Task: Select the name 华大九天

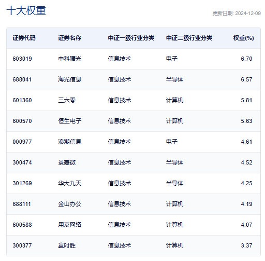Action: 69,183
